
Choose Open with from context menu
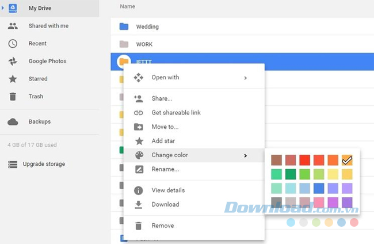(194, 78)
